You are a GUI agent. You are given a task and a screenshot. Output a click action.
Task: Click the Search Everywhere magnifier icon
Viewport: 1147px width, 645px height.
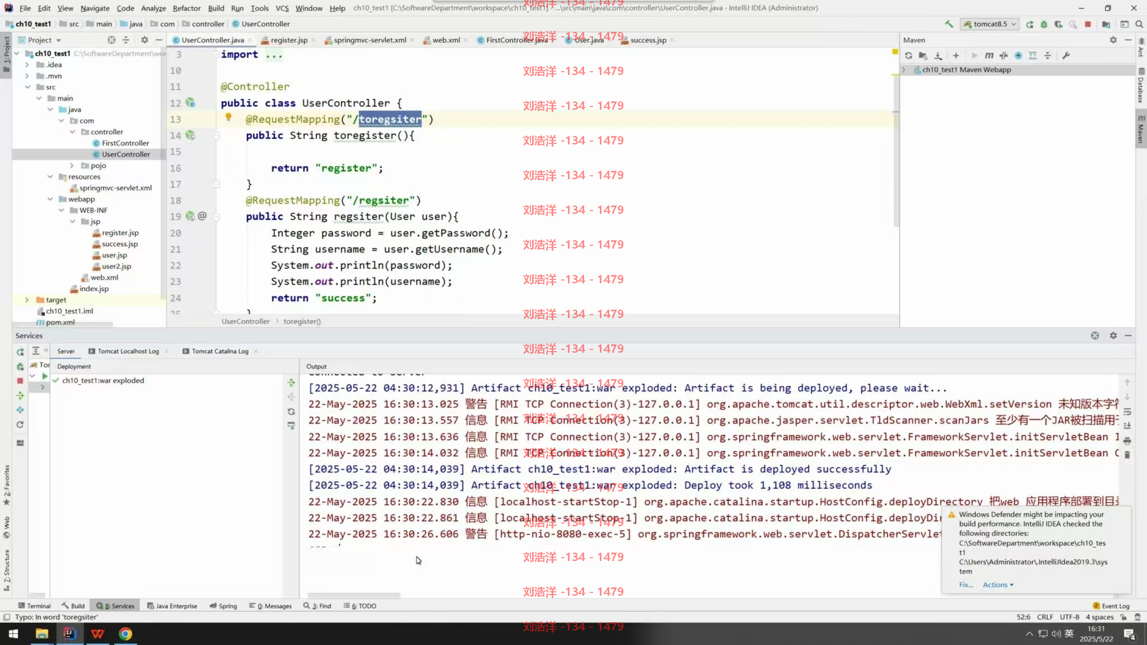click(x=1139, y=24)
